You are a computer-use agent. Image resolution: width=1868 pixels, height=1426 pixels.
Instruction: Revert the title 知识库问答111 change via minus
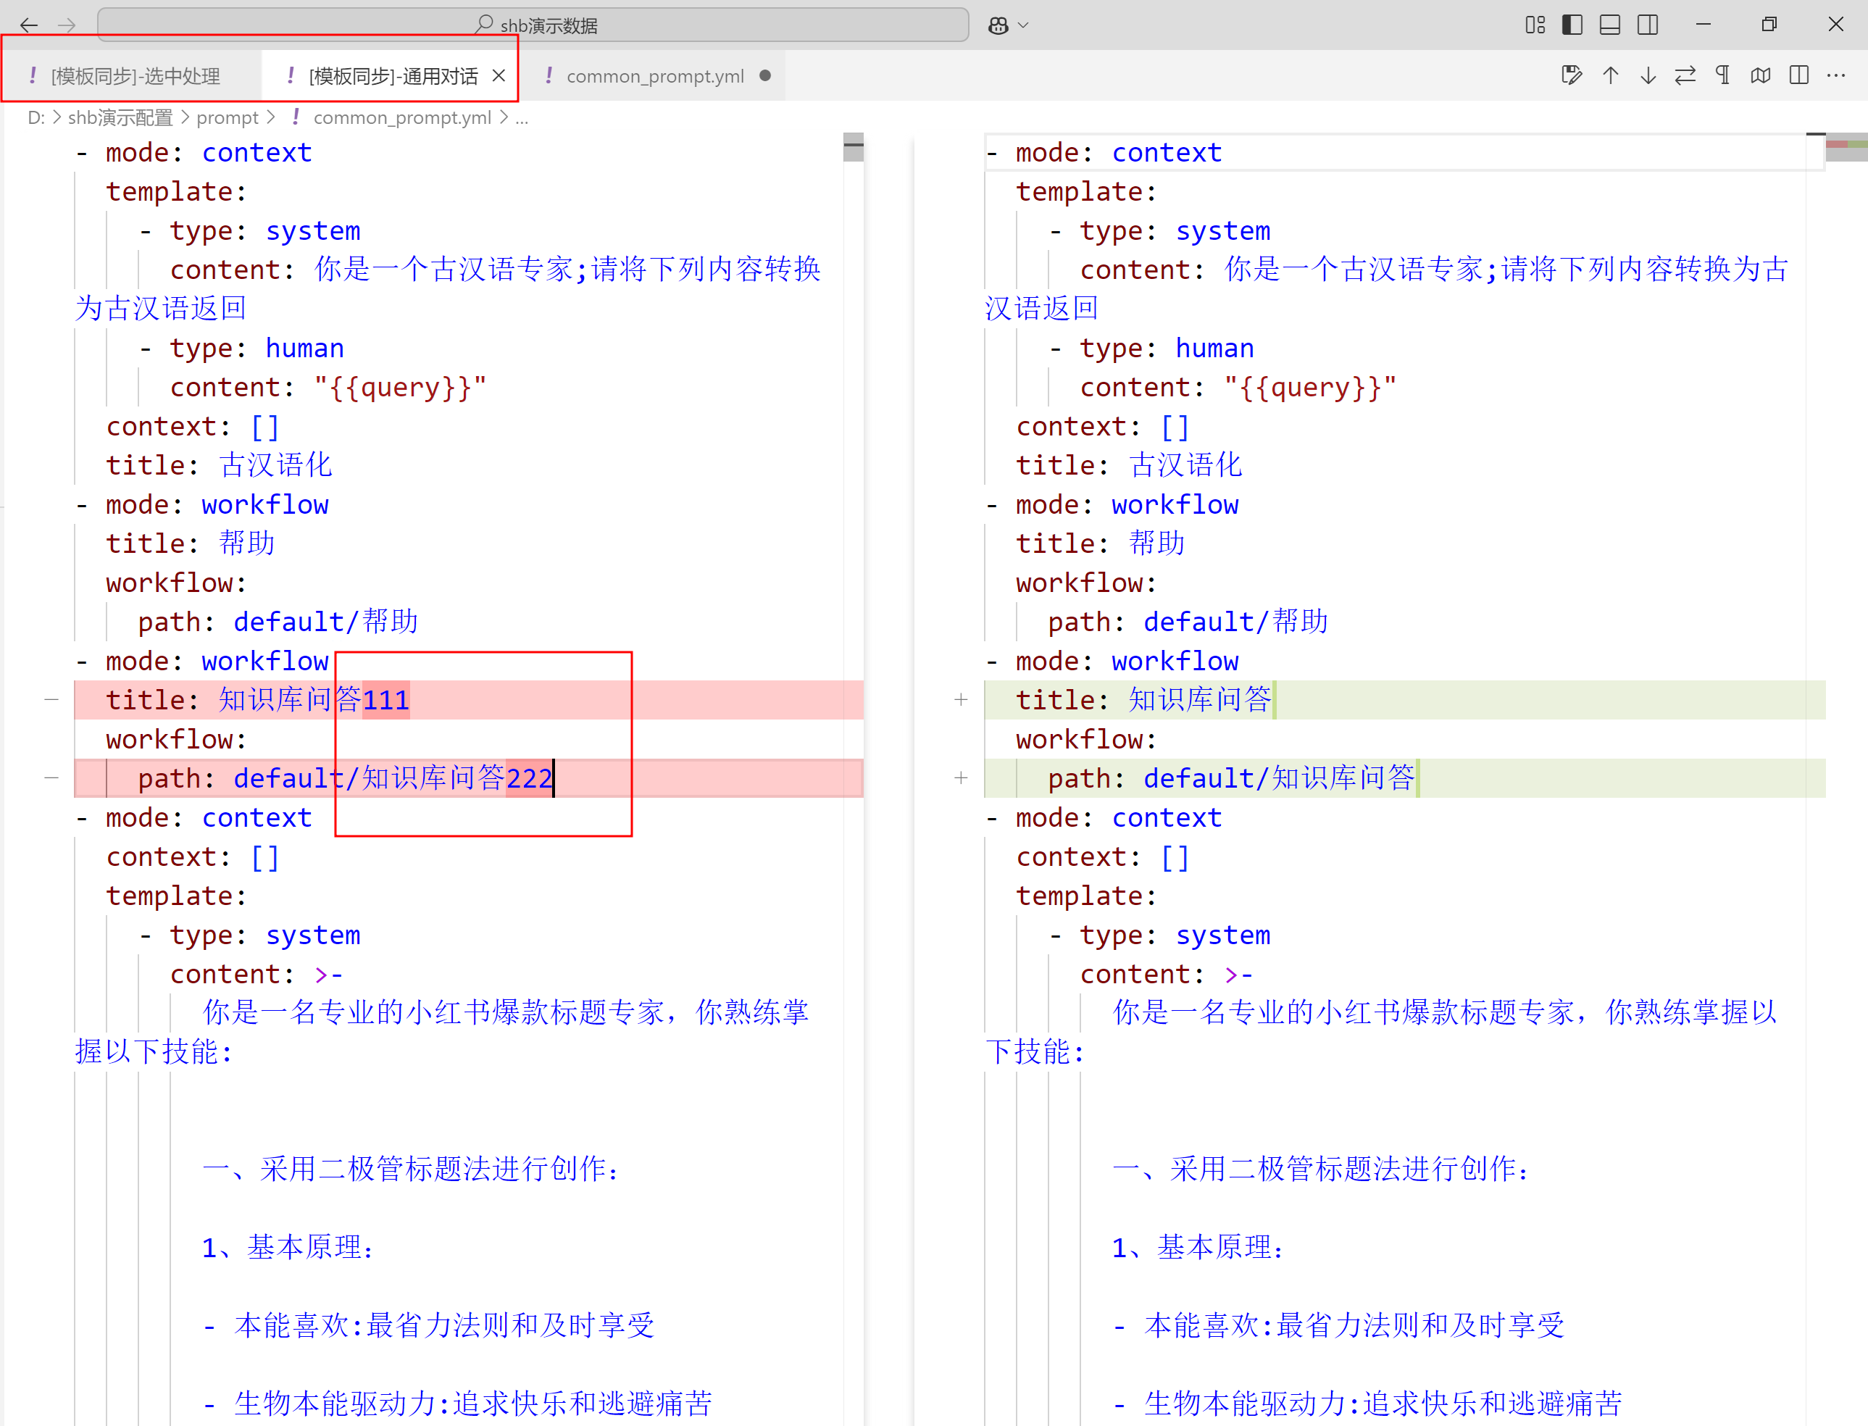pyautogui.click(x=51, y=699)
